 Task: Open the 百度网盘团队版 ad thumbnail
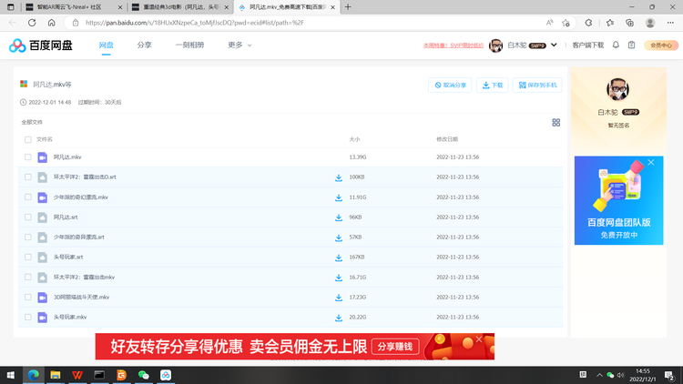pos(618,200)
